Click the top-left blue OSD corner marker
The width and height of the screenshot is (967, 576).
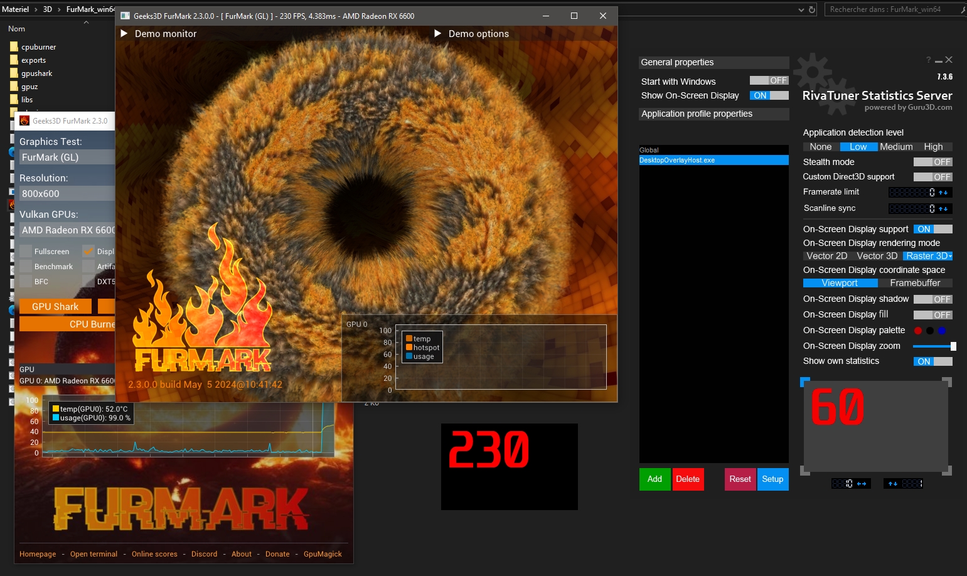[804, 381]
